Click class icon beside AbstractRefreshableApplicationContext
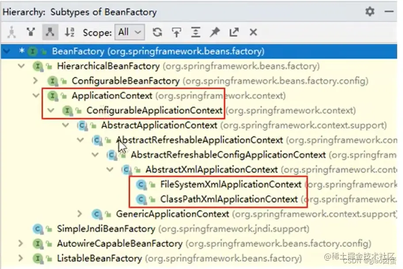This screenshot has width=403, height=269. tap(97, 140)
